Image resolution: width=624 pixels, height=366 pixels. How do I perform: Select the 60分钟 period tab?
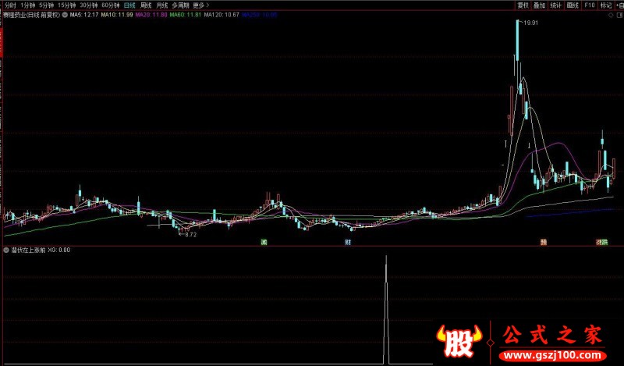110,5
